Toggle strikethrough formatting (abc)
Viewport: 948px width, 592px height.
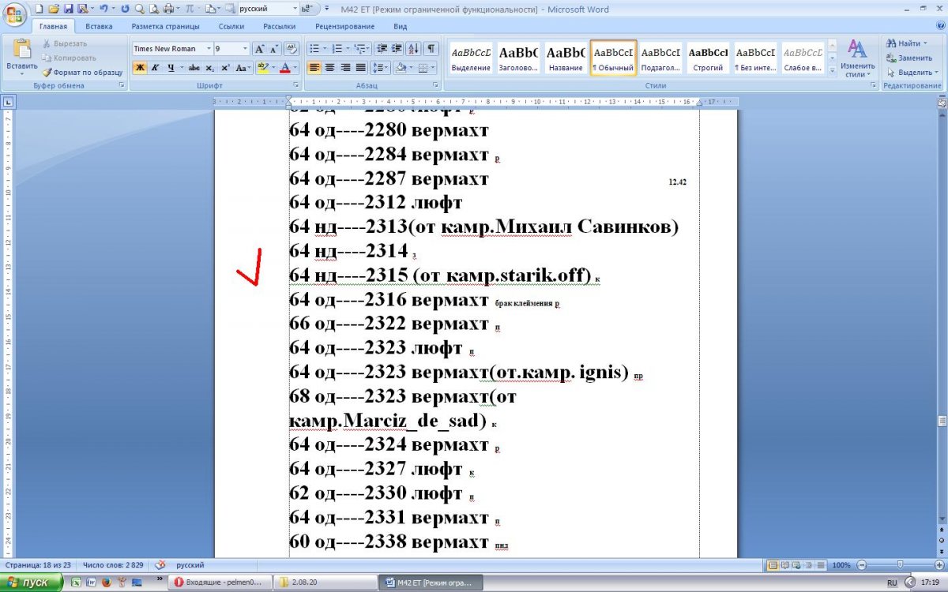tap(194, 68)
